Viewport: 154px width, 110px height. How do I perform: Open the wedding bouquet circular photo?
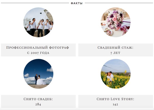click(x=116, y=22)
